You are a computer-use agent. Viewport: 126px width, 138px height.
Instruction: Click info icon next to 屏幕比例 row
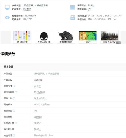click(x=14, y=98)
